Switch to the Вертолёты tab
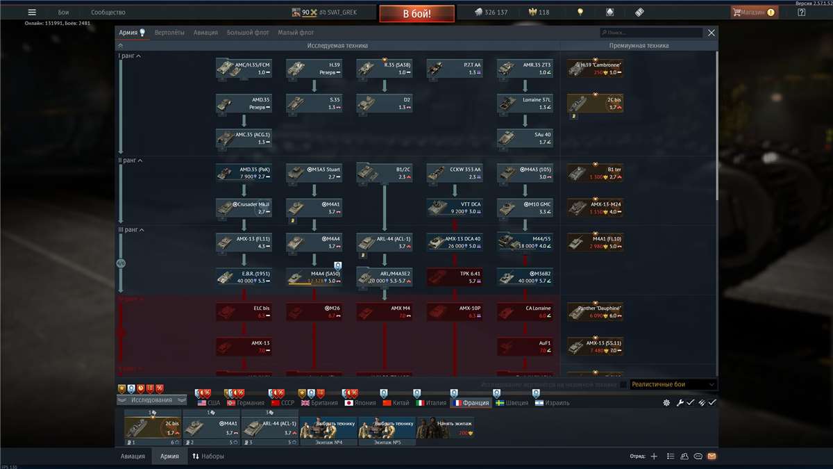 (x=169, y=33)
